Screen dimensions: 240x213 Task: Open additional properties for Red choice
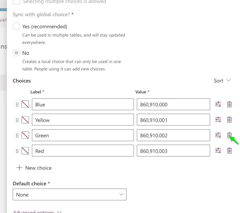pyautogui.click(x=218, y=151)
